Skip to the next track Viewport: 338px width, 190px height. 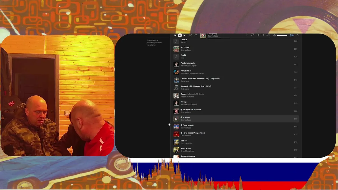[184, 35]
